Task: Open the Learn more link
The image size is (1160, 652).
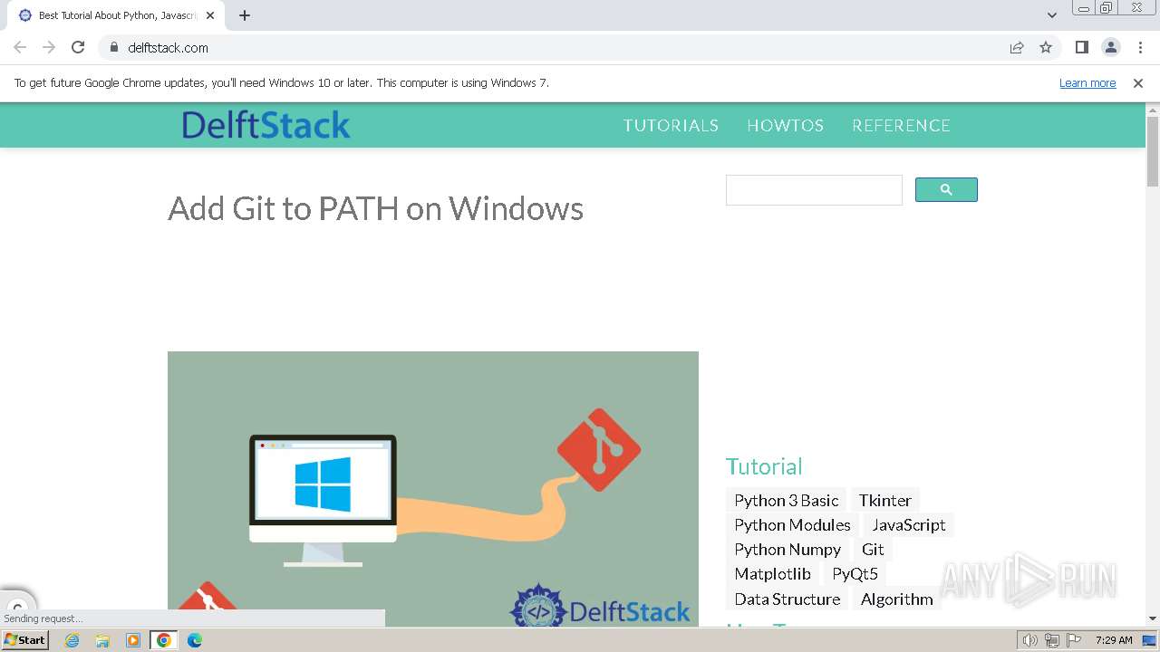Action: pos(1087,82)
